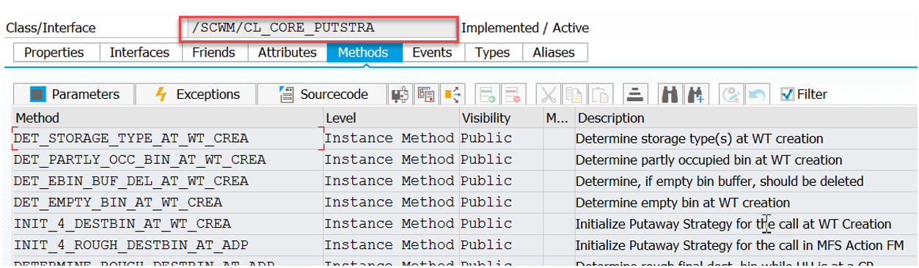This screenshot has width=919, height=268.
Task: Select method DET_EMPTY_BIN_AT_WT_CREA
Action: click(168, 202)
